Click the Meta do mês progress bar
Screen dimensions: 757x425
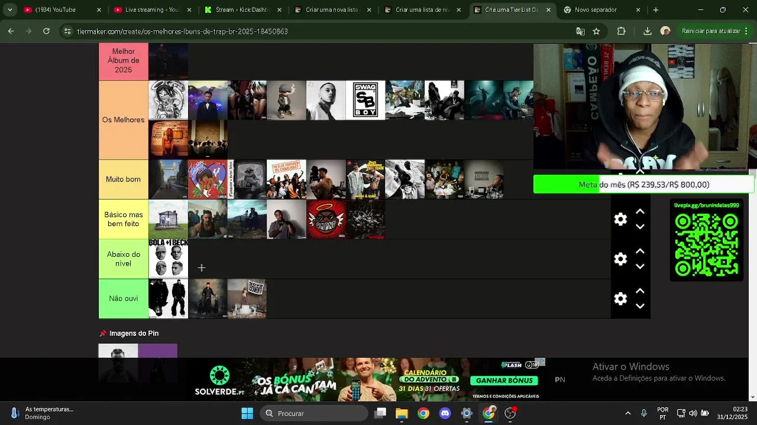coord(643,185)
